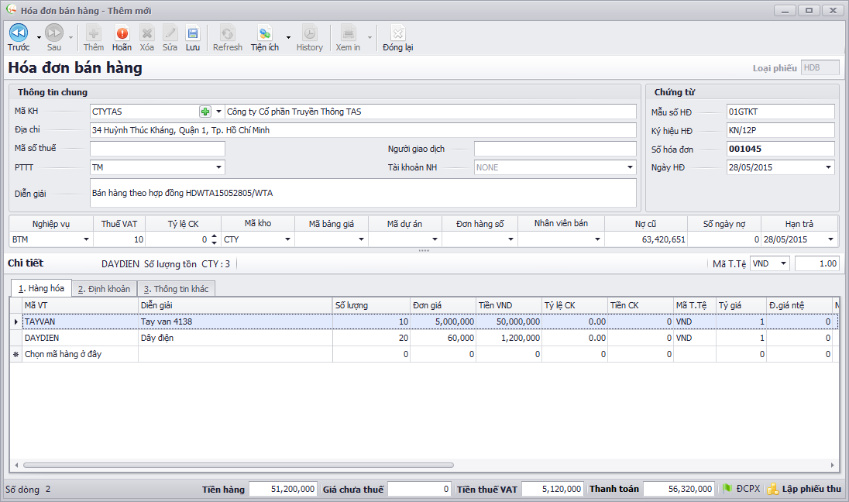Click the green plus icon beside Mã KH
This screenshot has height=502, width=849.
pyautogui.click(x=205, y=112)
